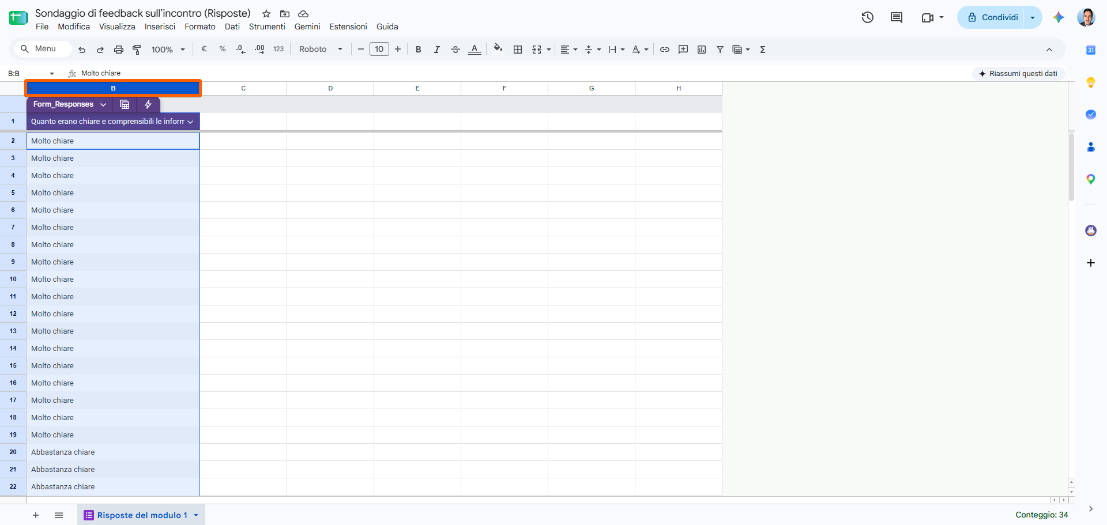Click Riassumi questi dati

[x=1018, y=74]
